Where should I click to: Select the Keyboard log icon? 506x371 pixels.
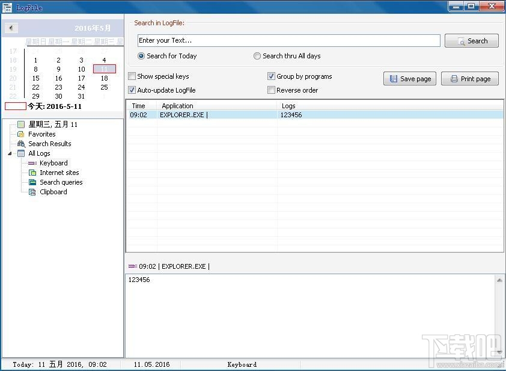click(32, 163)
